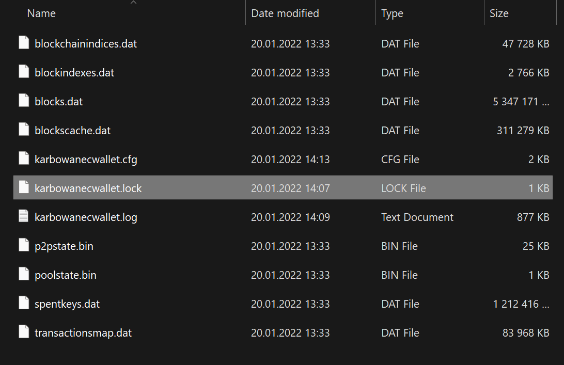The height and width of the screenshot is (365, 564).
Task: Select the blockchainindices.dat file name
Action: (x=86, y=44)
